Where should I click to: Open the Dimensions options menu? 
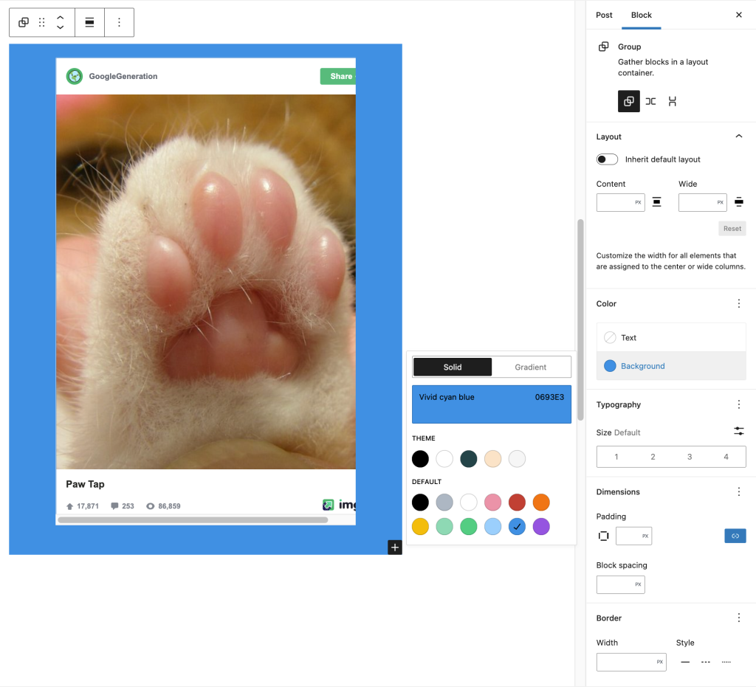coord(739,491)
